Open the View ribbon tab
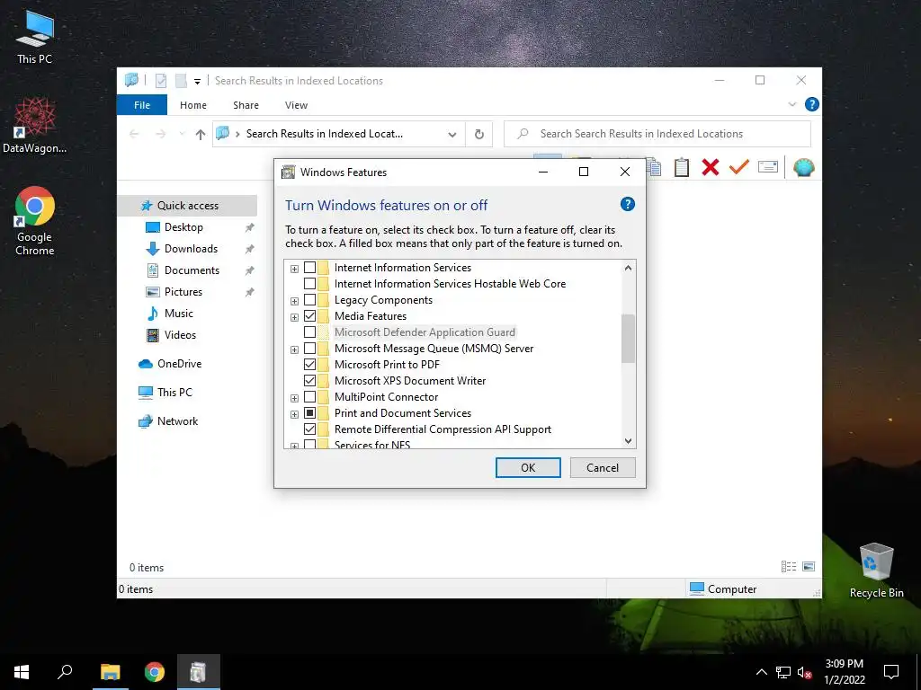The width and height of the screenshot is (921, 690). tap(296, 105)
